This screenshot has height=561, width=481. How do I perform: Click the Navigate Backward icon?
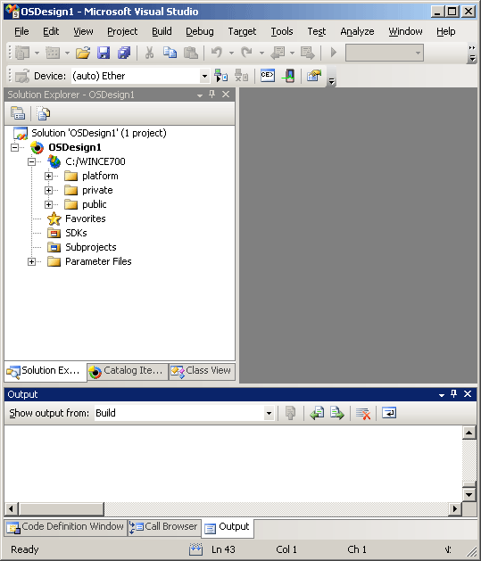pos(278,53)
